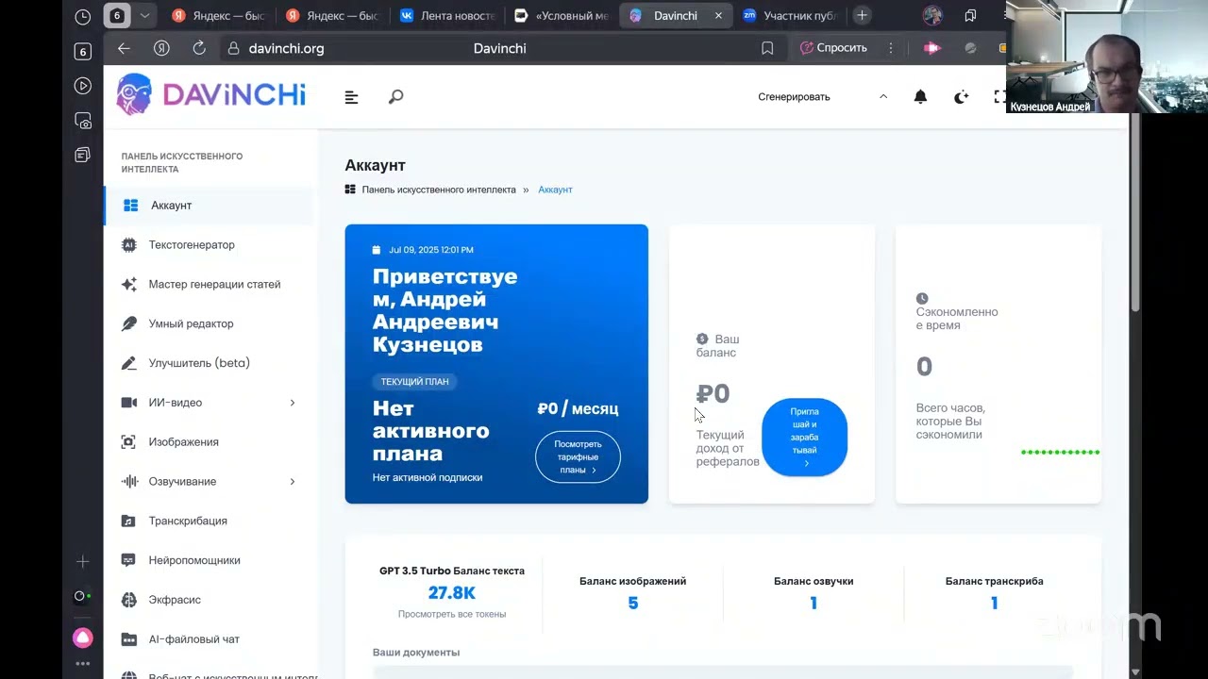Click the 27.8K text balance value
This screenshot has width=1208, height=679.
452,593
